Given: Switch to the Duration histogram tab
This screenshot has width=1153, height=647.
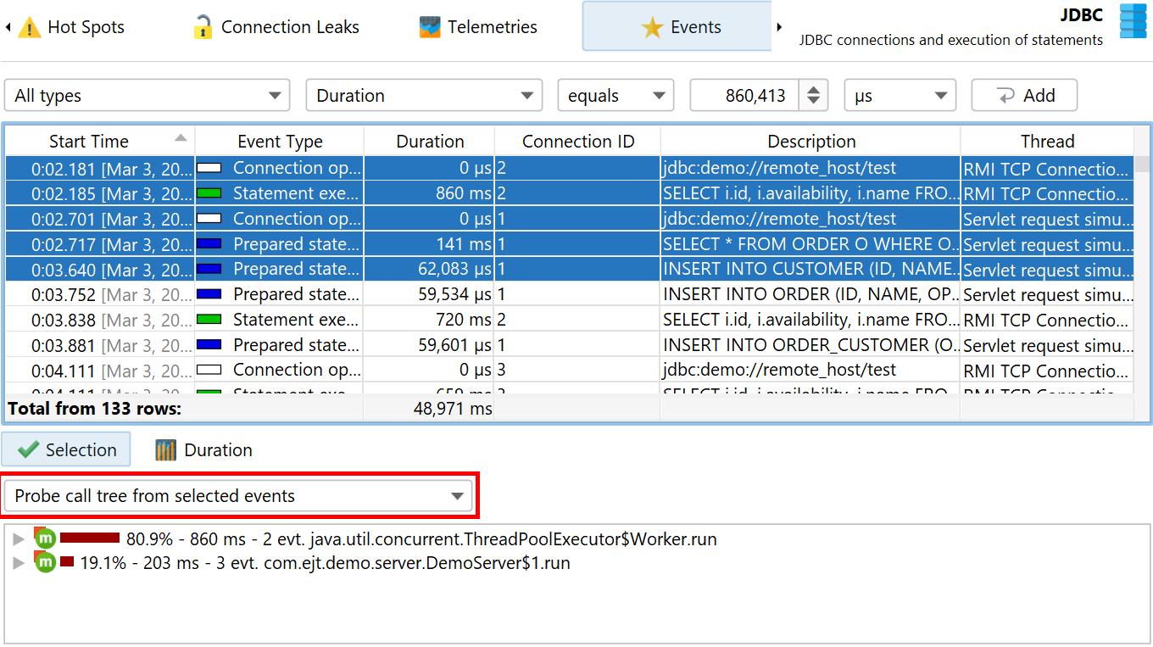Looking at the screenshot, I should (x=203, y=449).
